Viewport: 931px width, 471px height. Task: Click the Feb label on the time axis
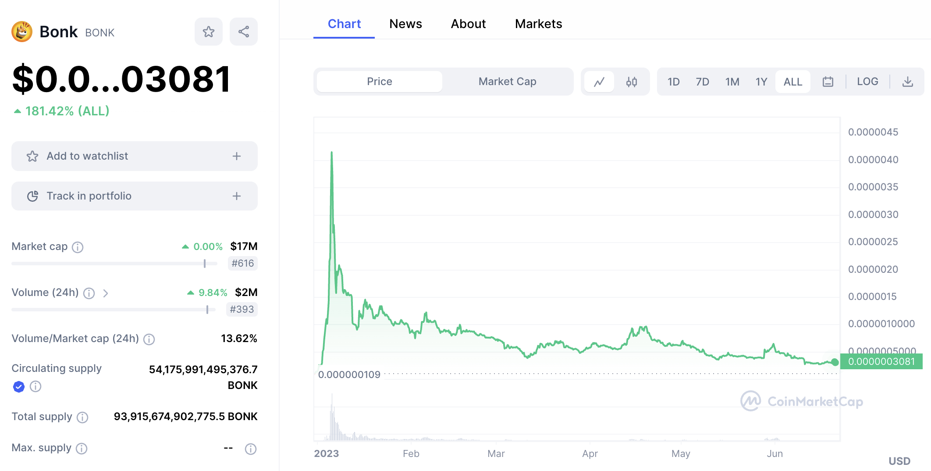click(411, 453)
